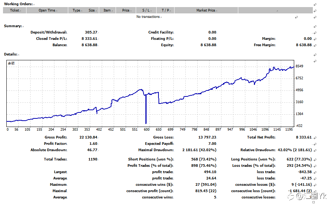Viewport: 330px width, 210px height.
Task: Select largest loss trade value -842.58
Action: (305, 172)
